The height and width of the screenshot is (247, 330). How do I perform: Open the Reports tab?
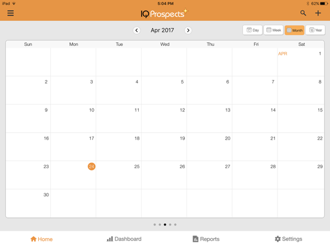click(206, 239)
